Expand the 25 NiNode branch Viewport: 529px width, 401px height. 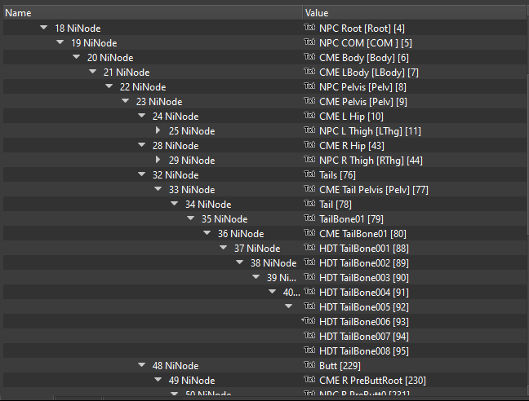(158, 130)
